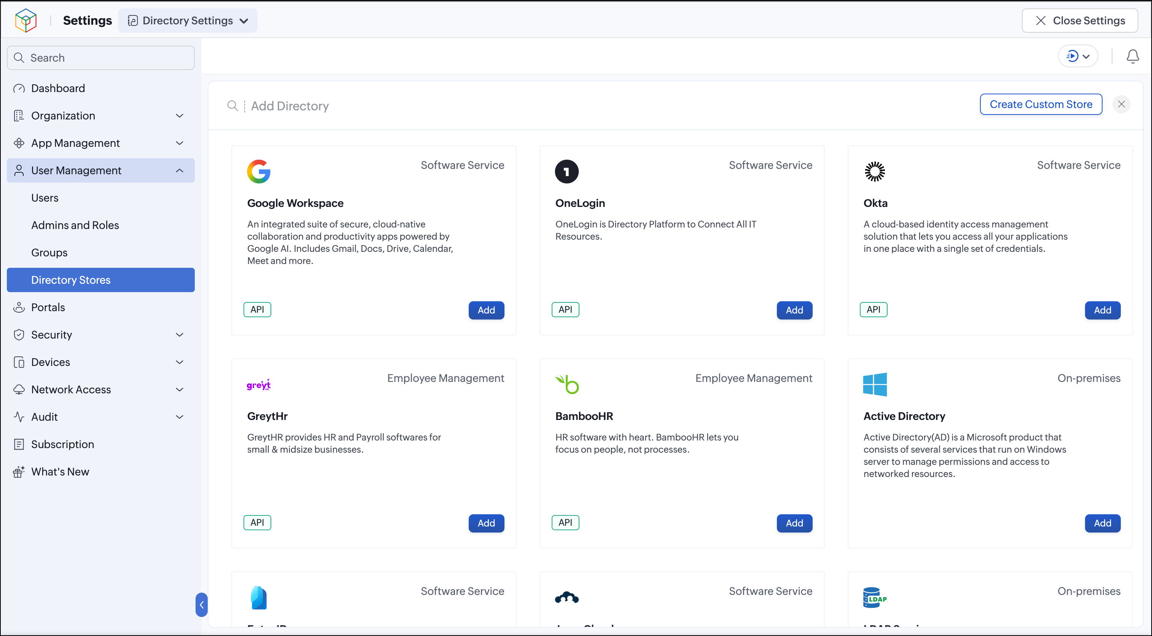Image resolution: width=1152 pixels, height=636 pixels.
Task: Click the OneLogin logo
Action: pyautogui.click(x=566, y=171)
